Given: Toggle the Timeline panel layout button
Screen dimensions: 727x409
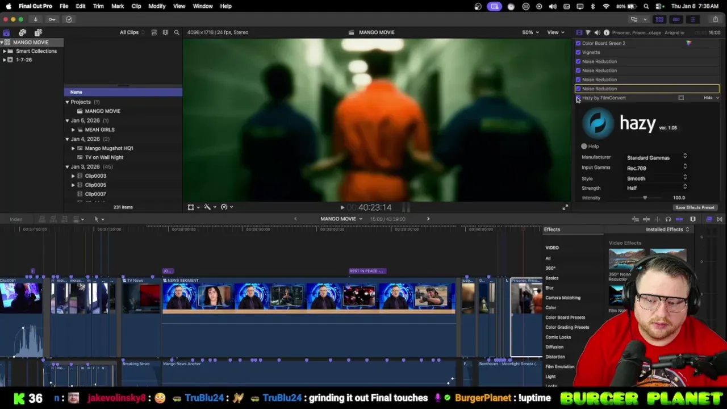Looking at the screenshot, I should coord(676,19).
